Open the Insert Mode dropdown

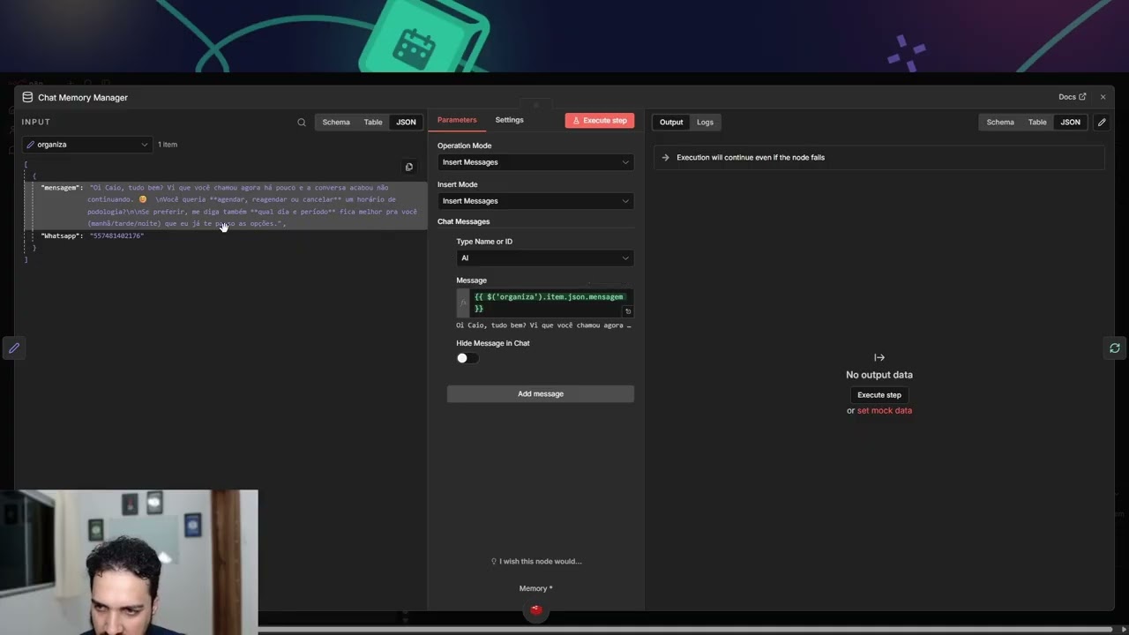coord(535,201)
